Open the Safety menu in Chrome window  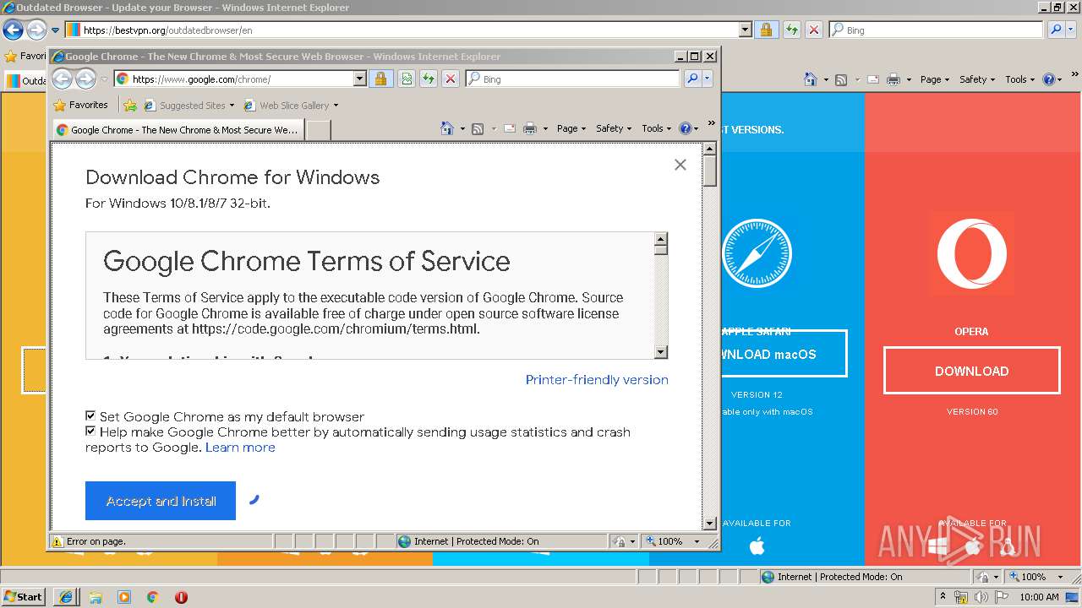point(614,128)
